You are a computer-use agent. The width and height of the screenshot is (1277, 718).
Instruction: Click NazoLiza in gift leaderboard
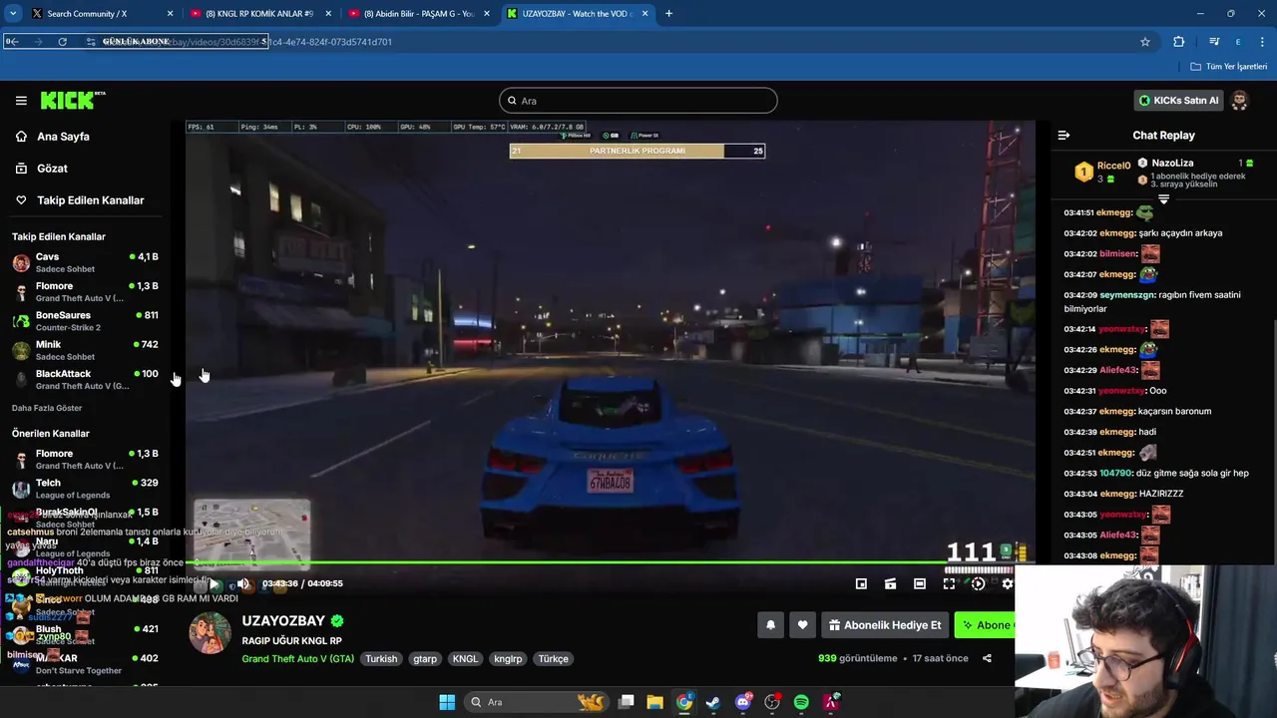1172,163
